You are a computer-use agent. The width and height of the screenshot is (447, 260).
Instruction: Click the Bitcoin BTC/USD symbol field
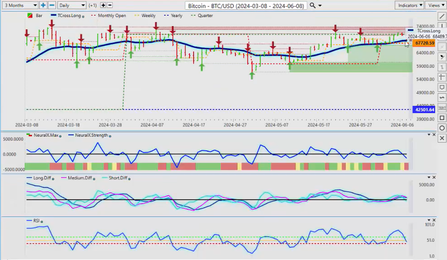246,6
